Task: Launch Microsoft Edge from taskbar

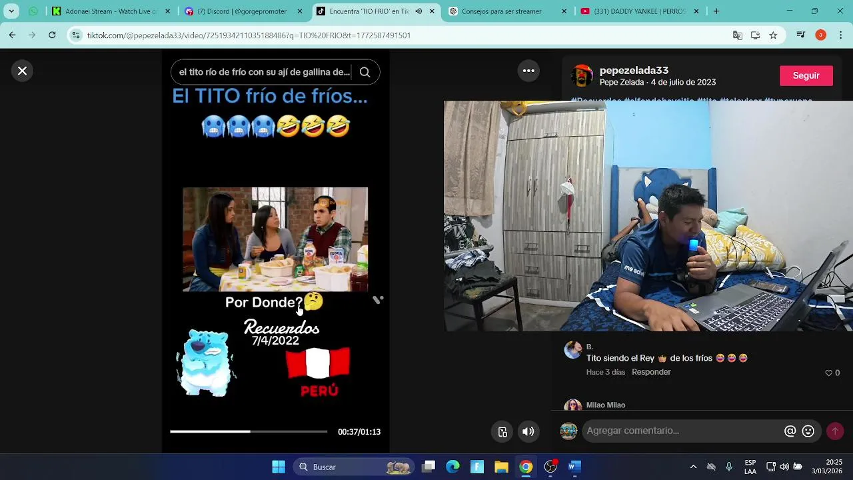Action: click(452, 467)
